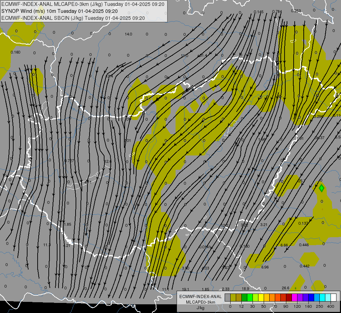Choose the purple legend swatch after magenta
341x313 pixels.
click(300, 297)
